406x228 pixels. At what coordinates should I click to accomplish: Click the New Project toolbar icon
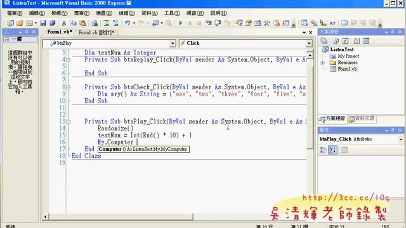coord(10,23)
